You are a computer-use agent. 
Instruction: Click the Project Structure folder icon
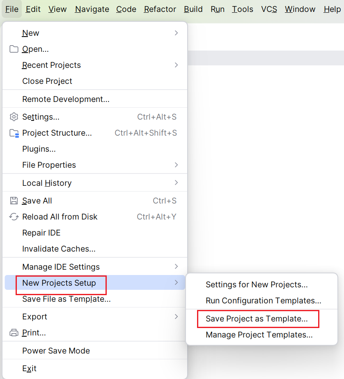pyautogui.click(x=14, y=133)
